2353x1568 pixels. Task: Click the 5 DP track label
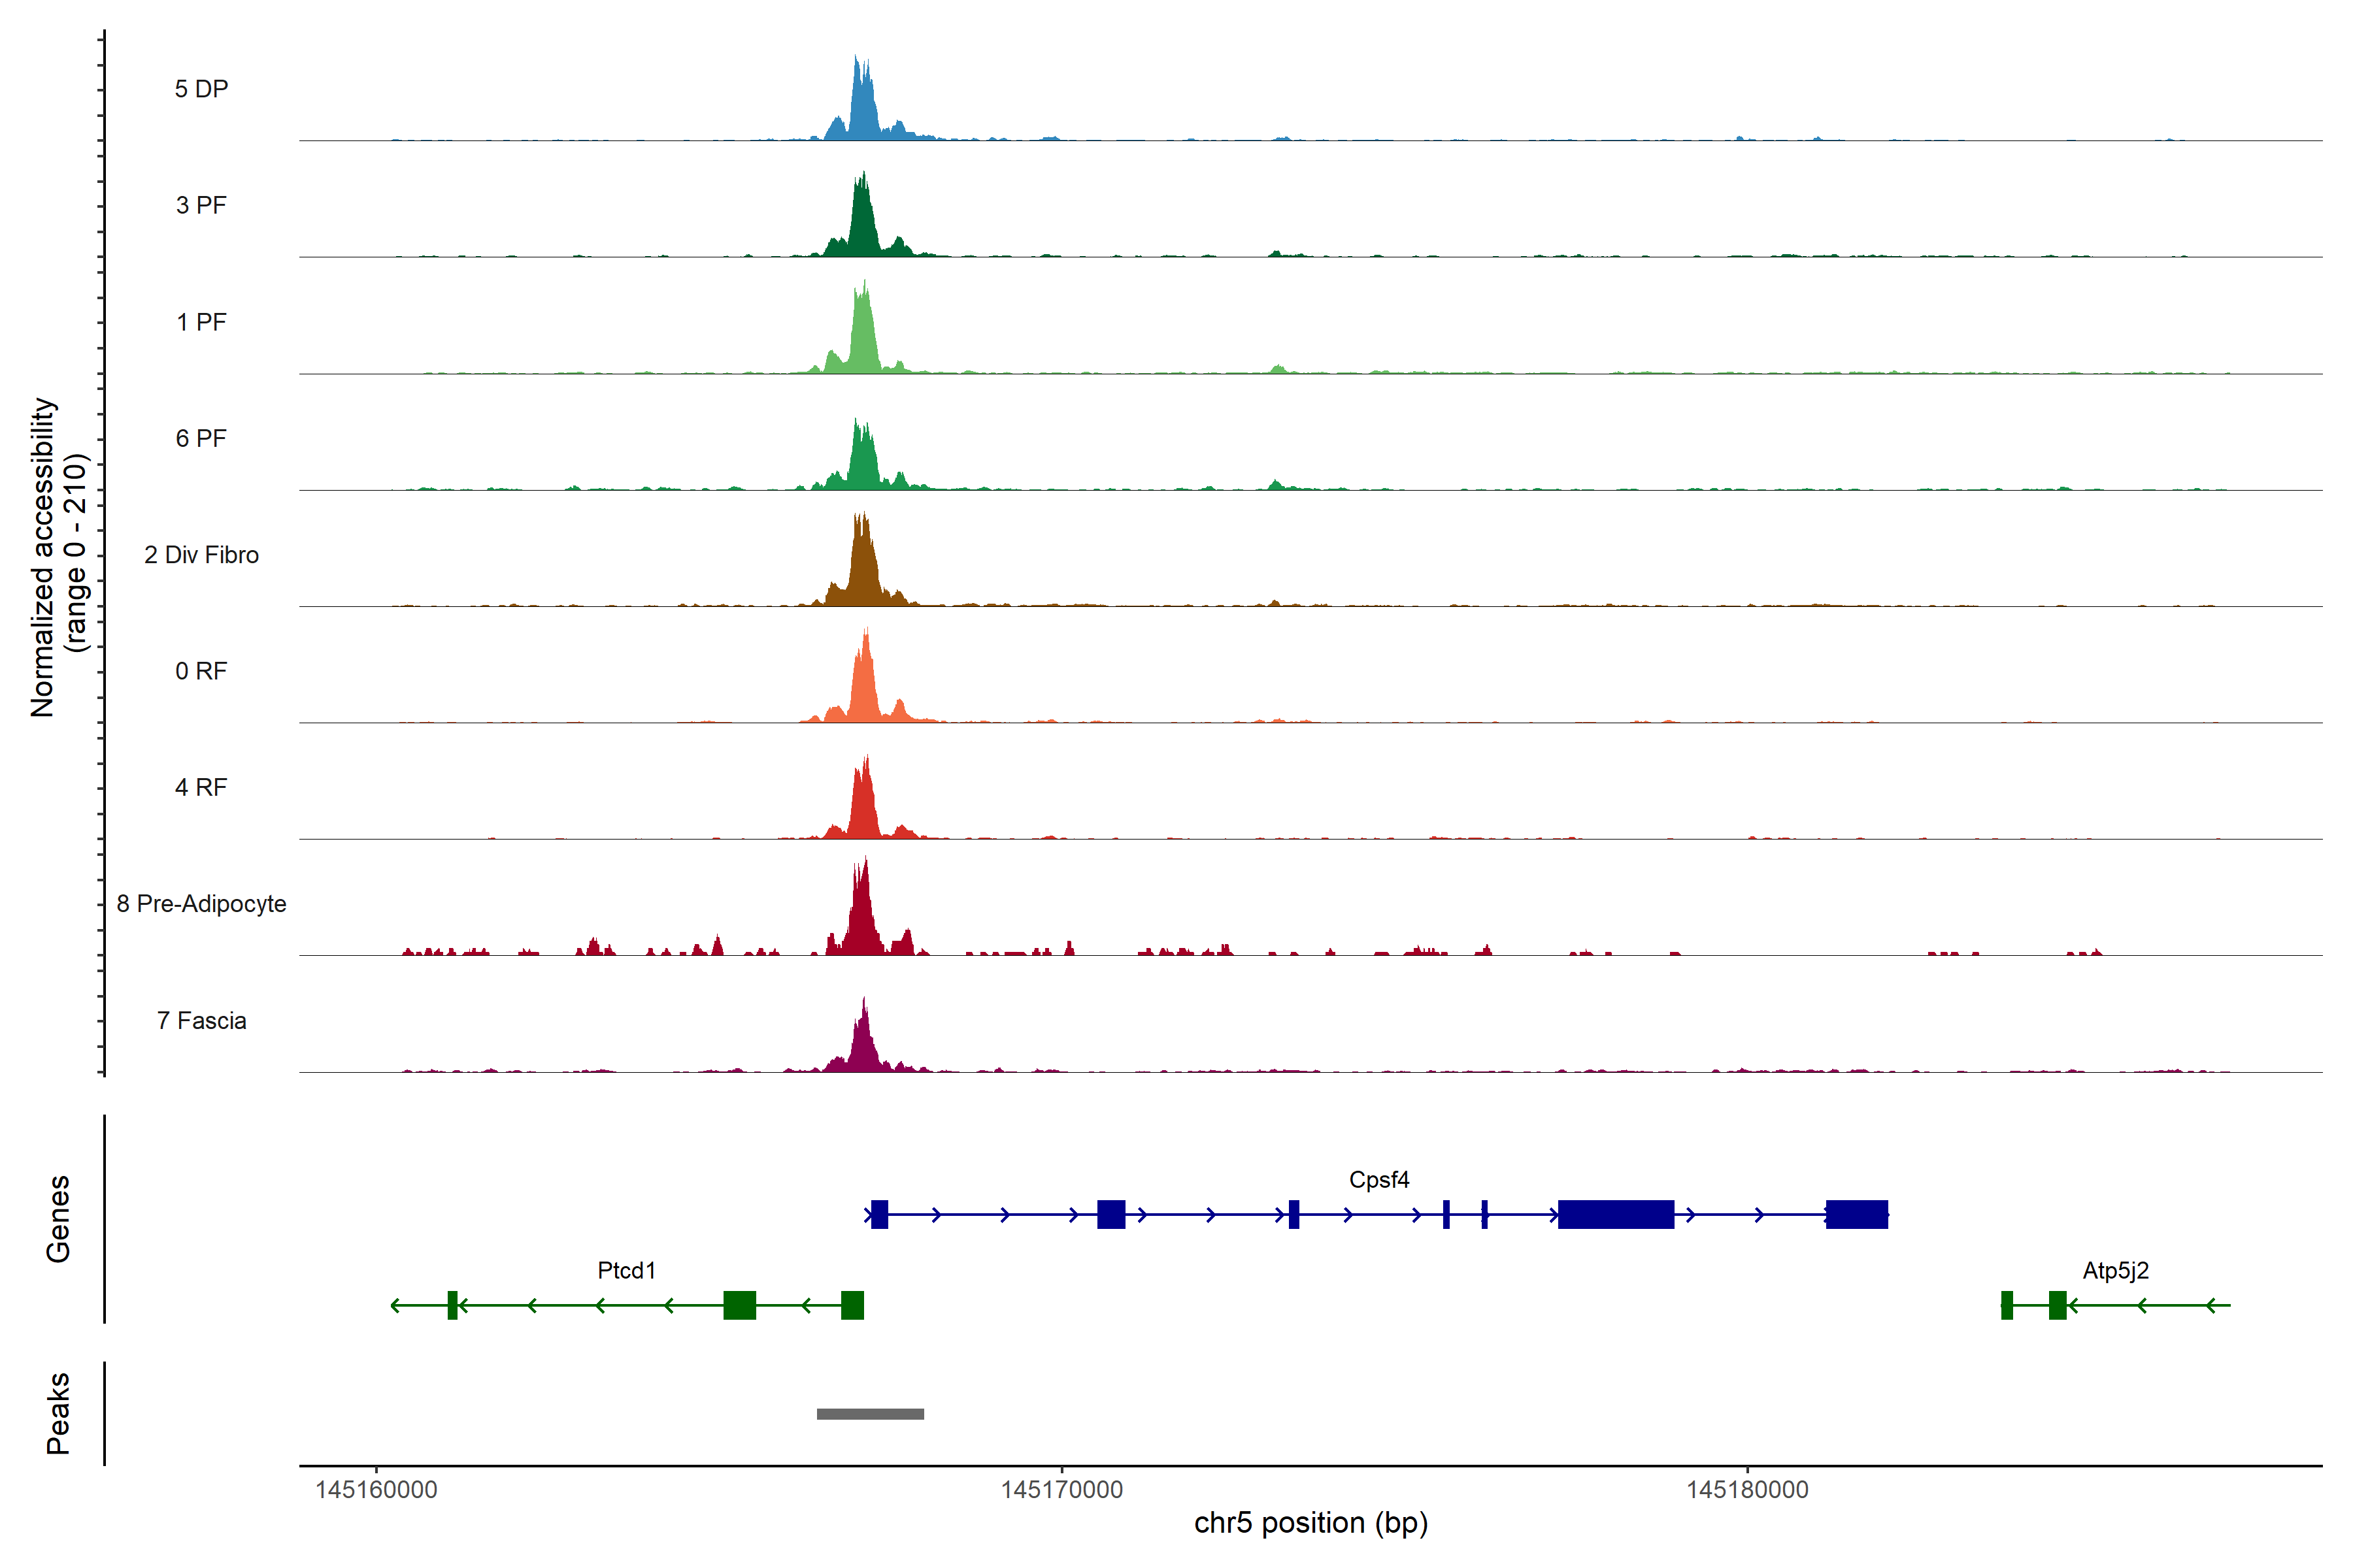point(201,89)
